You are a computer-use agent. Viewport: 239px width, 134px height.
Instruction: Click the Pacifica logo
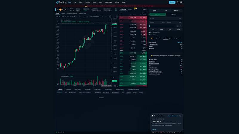pos(61,2)
